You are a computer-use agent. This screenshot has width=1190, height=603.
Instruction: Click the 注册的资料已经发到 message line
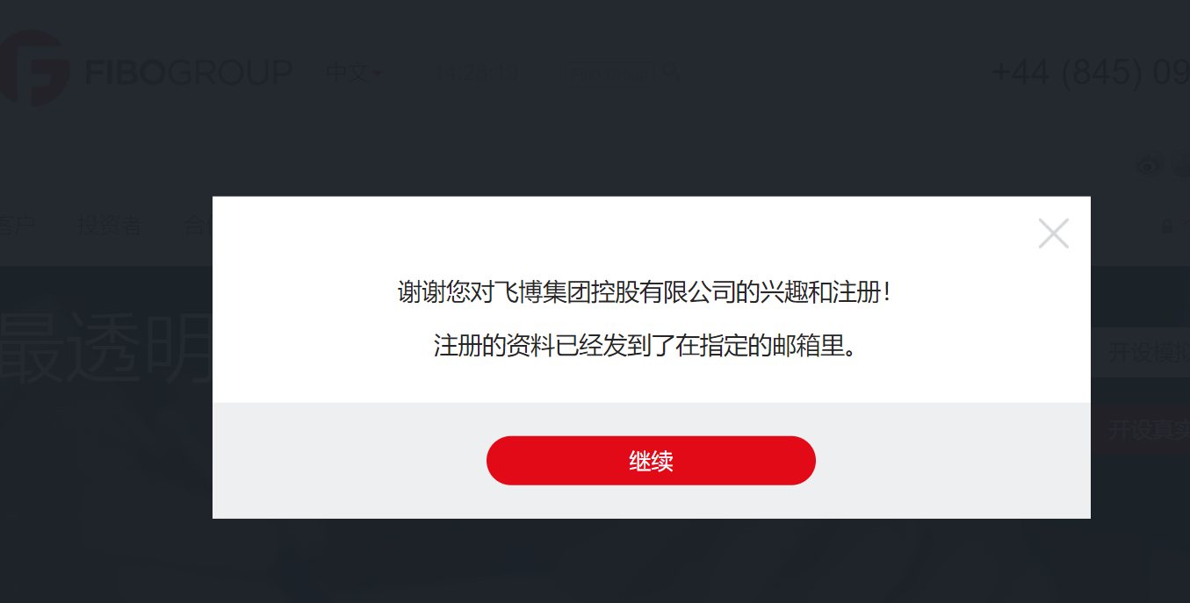pos(645,345)
